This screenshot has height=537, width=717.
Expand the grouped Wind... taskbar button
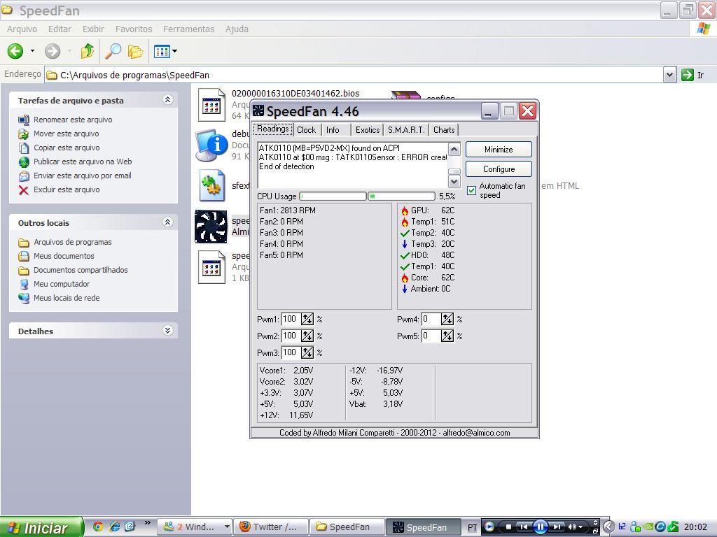click(227, 527)
